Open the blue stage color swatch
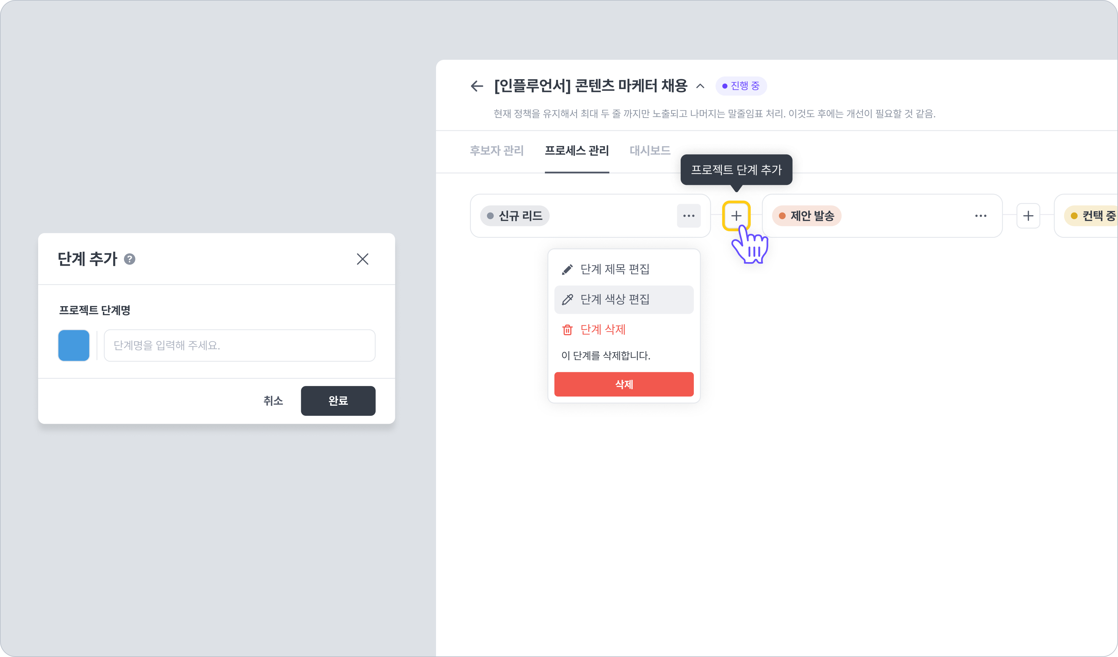 click(74, 345)
